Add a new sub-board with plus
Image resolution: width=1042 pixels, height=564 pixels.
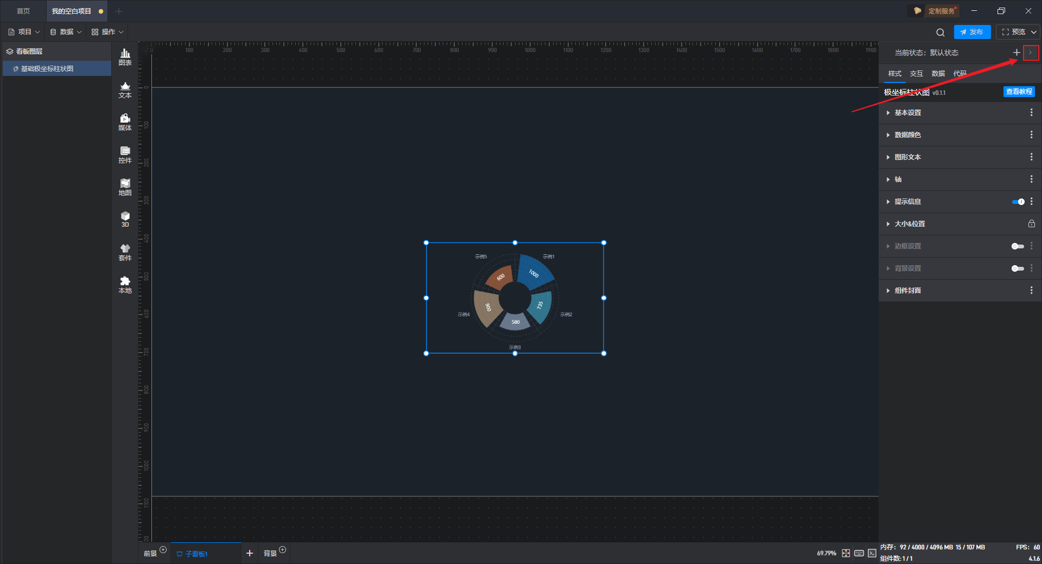point(250,553)
